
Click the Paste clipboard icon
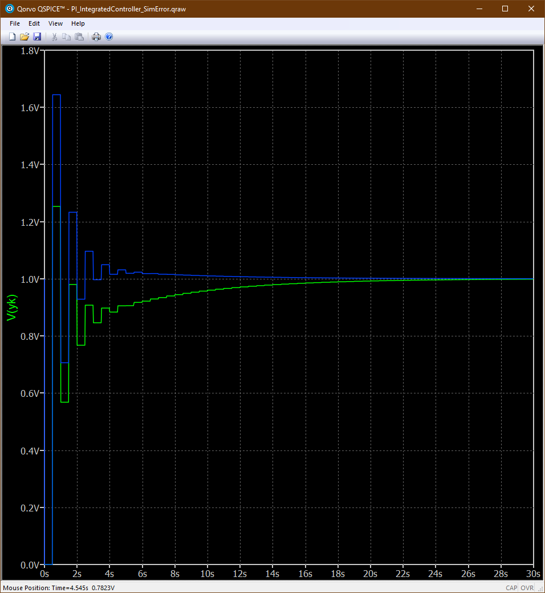click(x=79, y=37)
